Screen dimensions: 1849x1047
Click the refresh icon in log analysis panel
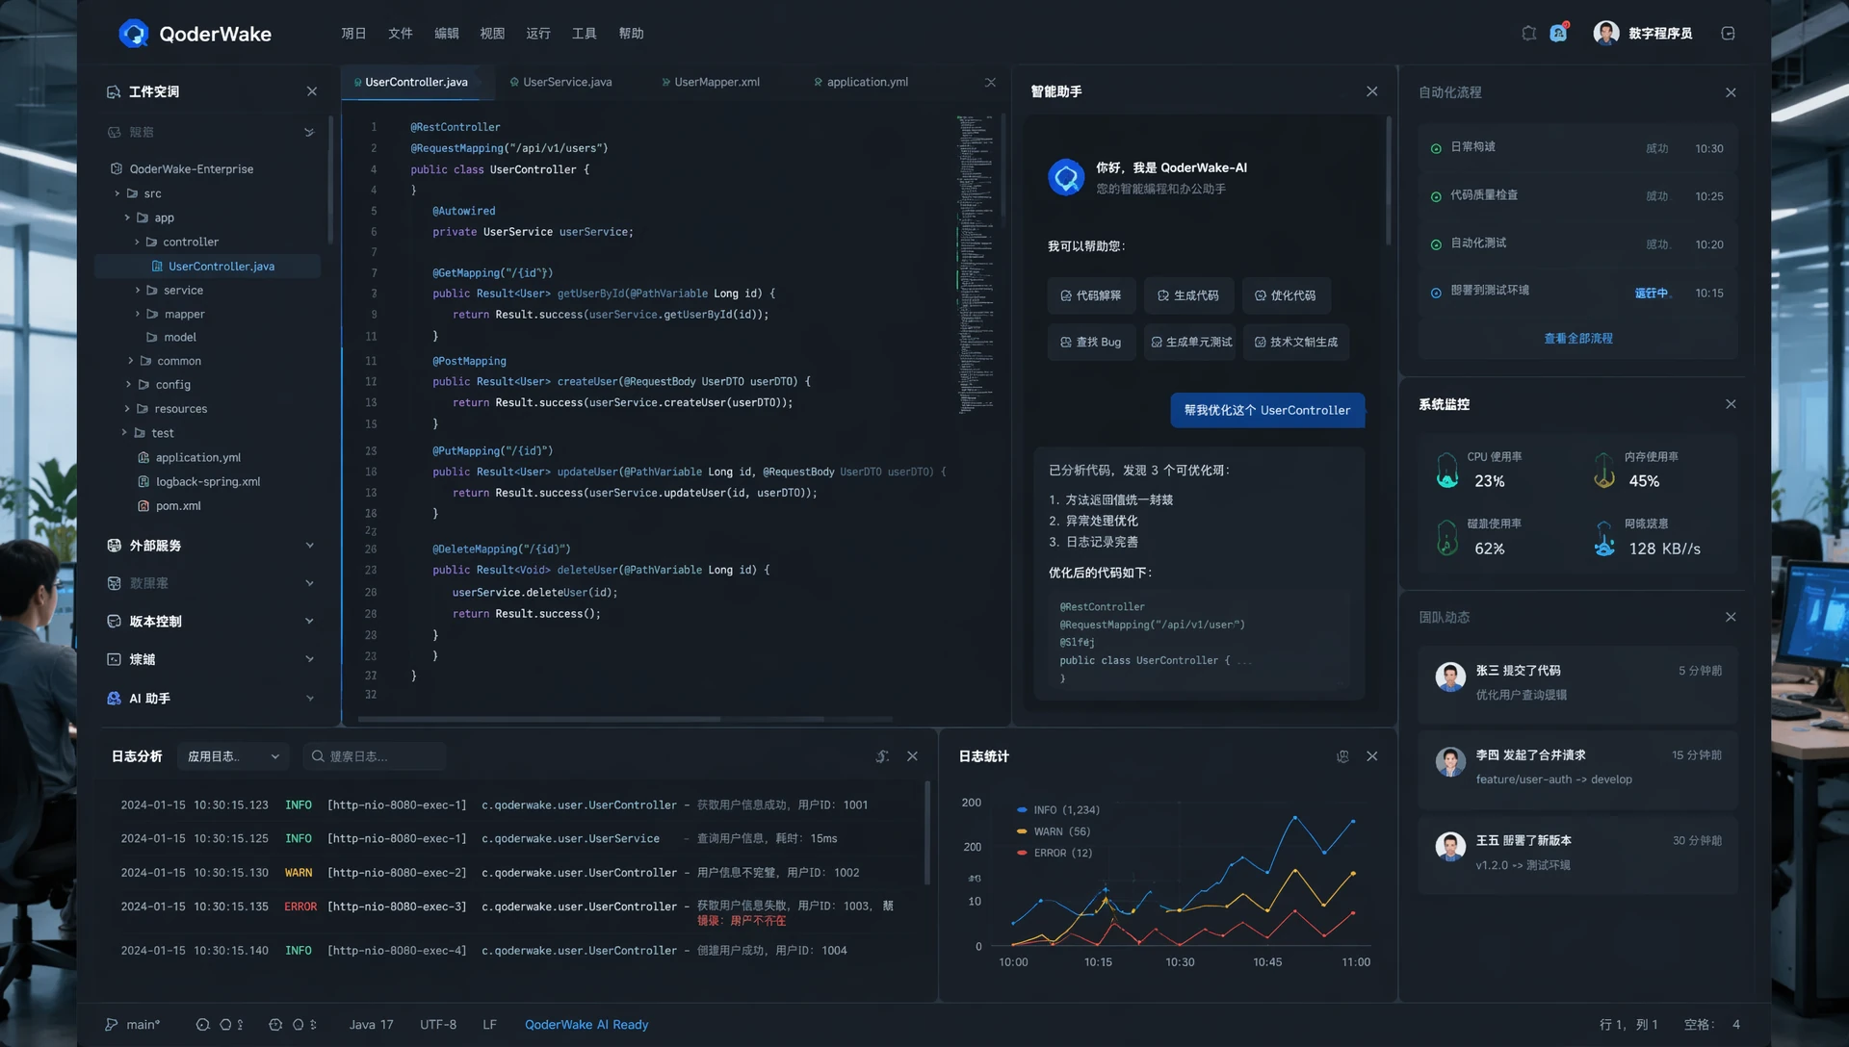point(882,756)
